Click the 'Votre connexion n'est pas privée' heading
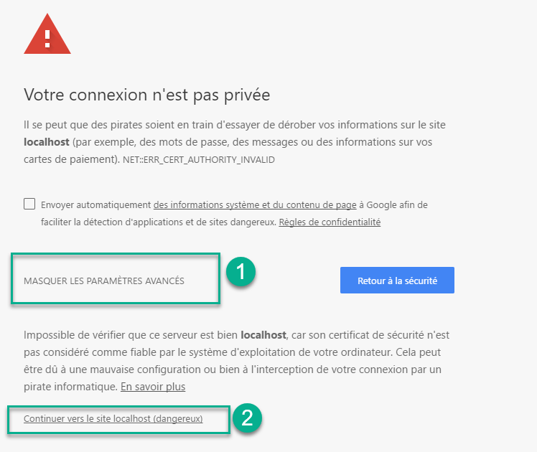Image resolution: width=537 pixels, height=452 pixels. 147,95
